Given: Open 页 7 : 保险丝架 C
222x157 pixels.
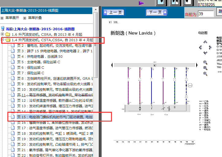Looking at the screenshot, I should pos(31,73).
